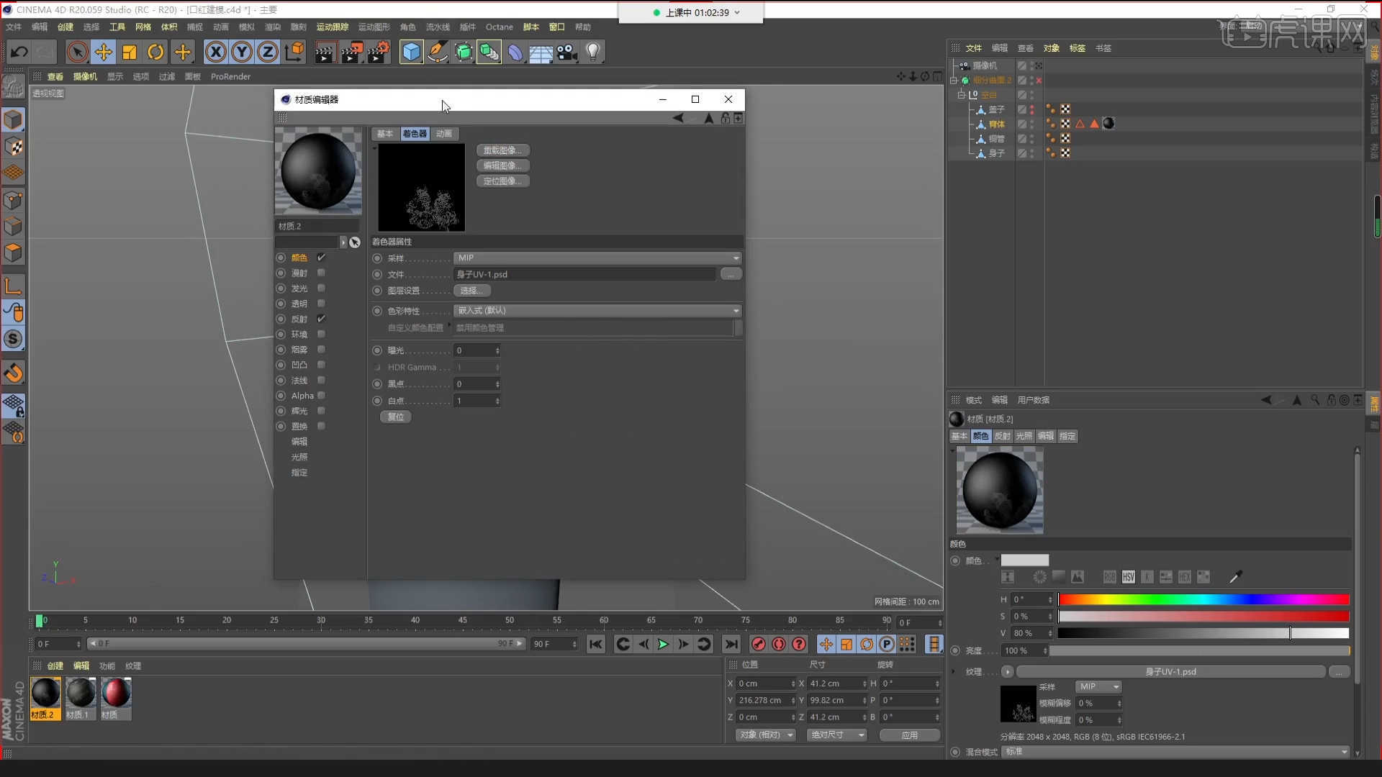Select the Live Selection tool

77,52
